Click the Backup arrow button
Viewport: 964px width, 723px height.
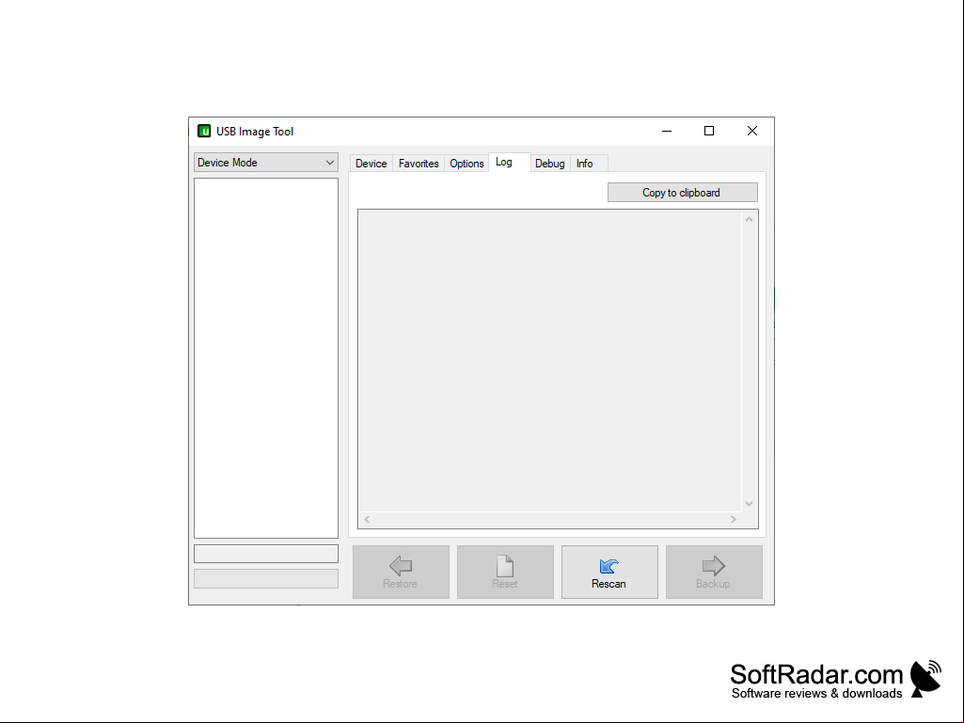pyautogui.click(x=714, y=572)
